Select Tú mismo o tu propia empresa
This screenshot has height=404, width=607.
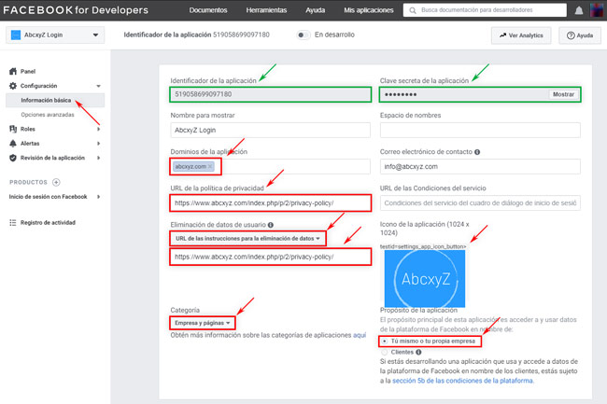click(385, 341)
